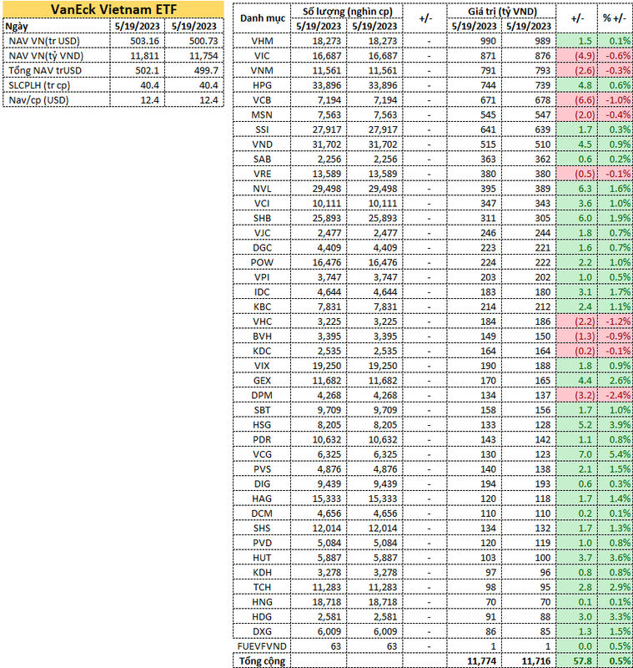Select the VND ticker cell

point(262,144)
